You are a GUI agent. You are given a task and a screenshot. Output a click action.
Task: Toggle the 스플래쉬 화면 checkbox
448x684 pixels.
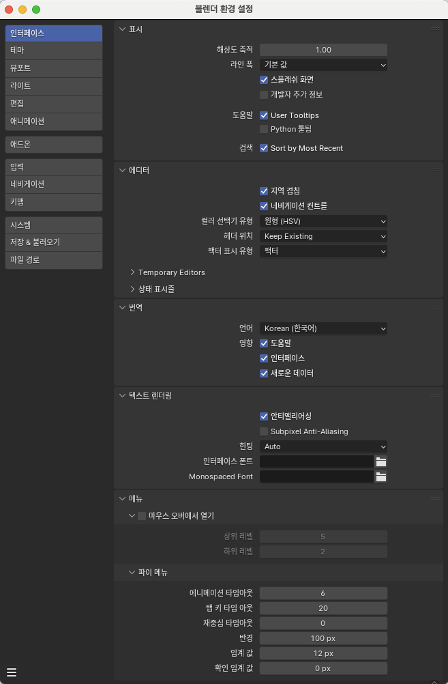click(x=264, y=80)
